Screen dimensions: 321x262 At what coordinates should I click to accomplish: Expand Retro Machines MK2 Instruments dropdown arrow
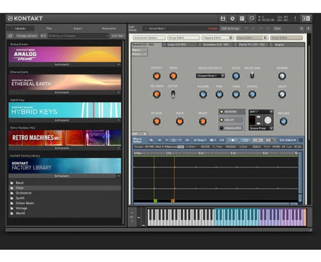(x=119, y=148)
